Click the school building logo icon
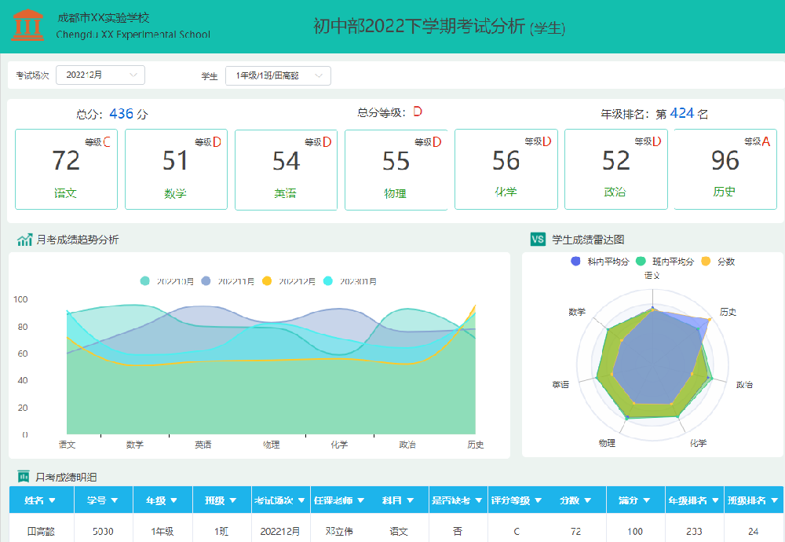This screenshot has height=542, width=785. click(x=27, y=24)
